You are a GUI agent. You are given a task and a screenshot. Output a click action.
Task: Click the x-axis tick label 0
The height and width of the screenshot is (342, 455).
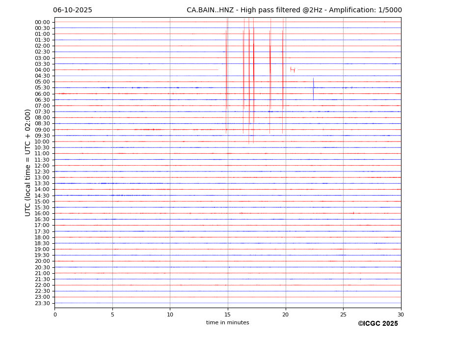pyautogui.click(x=55, y=314)
